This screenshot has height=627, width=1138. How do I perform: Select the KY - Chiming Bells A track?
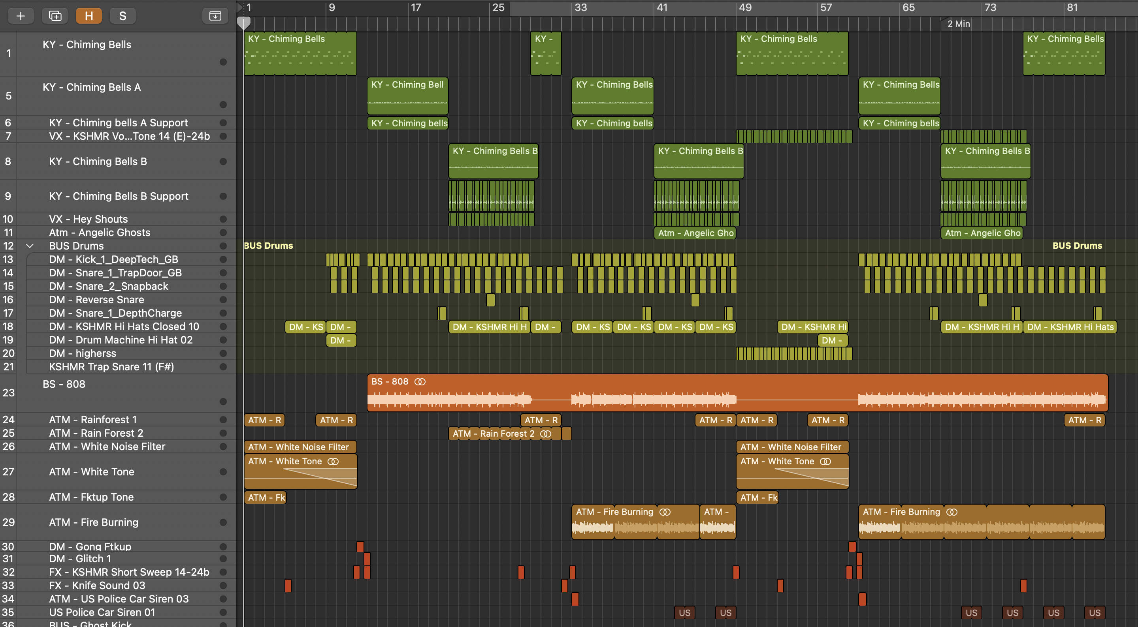coord(119,96)
